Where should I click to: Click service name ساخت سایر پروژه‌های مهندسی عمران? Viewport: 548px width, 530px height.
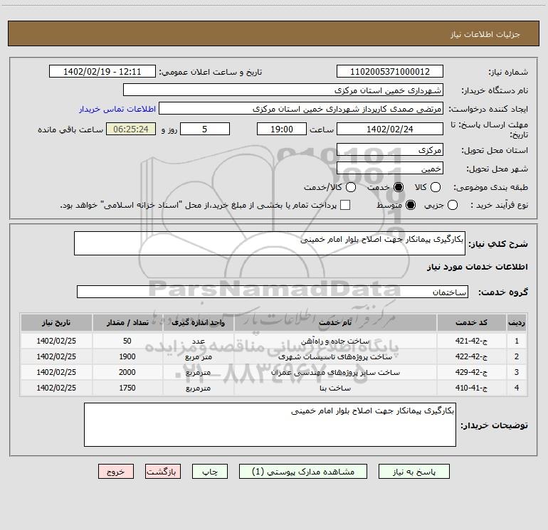[x=335, y=373]
